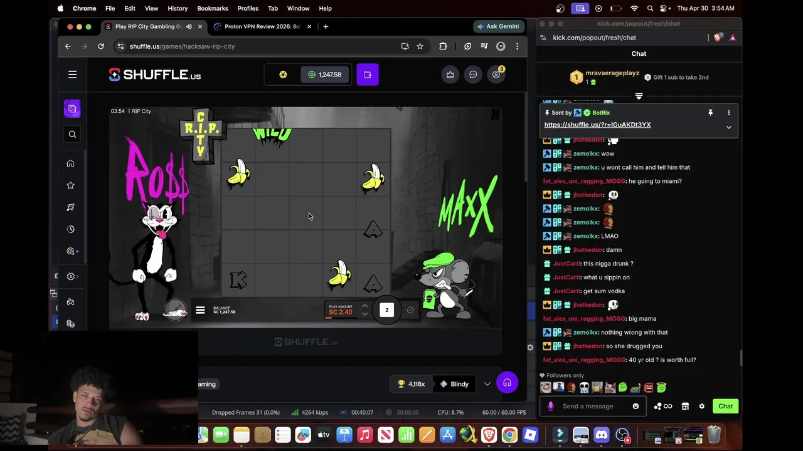The image size is (803, 451).
Task: Mute the tab's audio speaker icon
Action: (189, 26)
